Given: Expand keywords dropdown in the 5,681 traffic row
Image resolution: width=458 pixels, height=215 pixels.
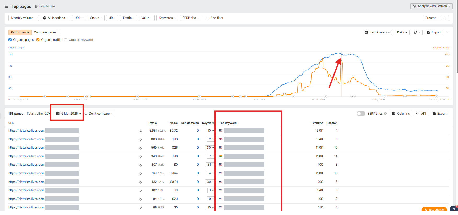Looking at the screenshot, I should 210,131.
